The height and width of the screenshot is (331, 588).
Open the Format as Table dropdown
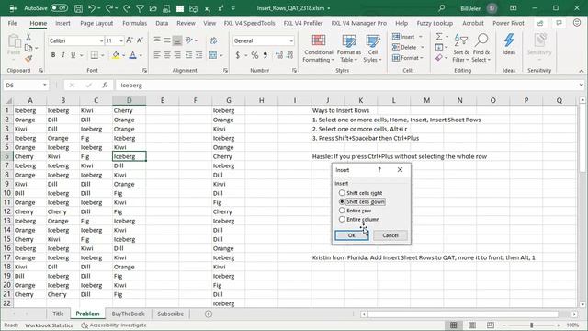[x=349, y=48]
